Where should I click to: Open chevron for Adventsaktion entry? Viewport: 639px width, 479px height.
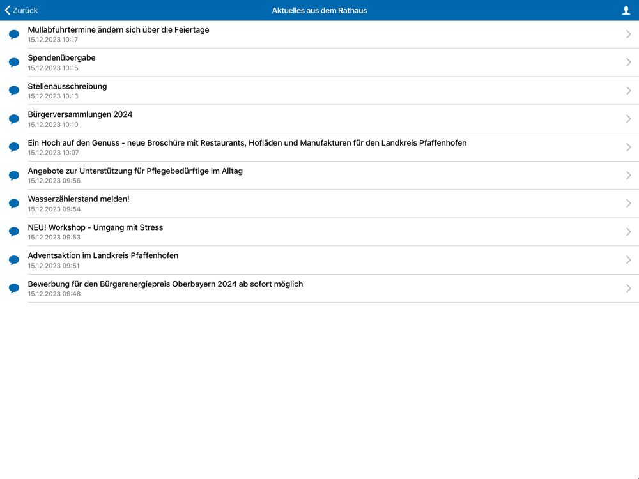point(628,260)
